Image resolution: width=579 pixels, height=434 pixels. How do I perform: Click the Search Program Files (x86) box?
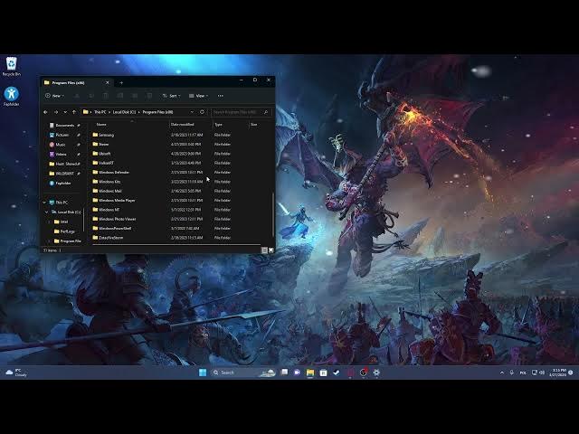click(x=240, y=112)
